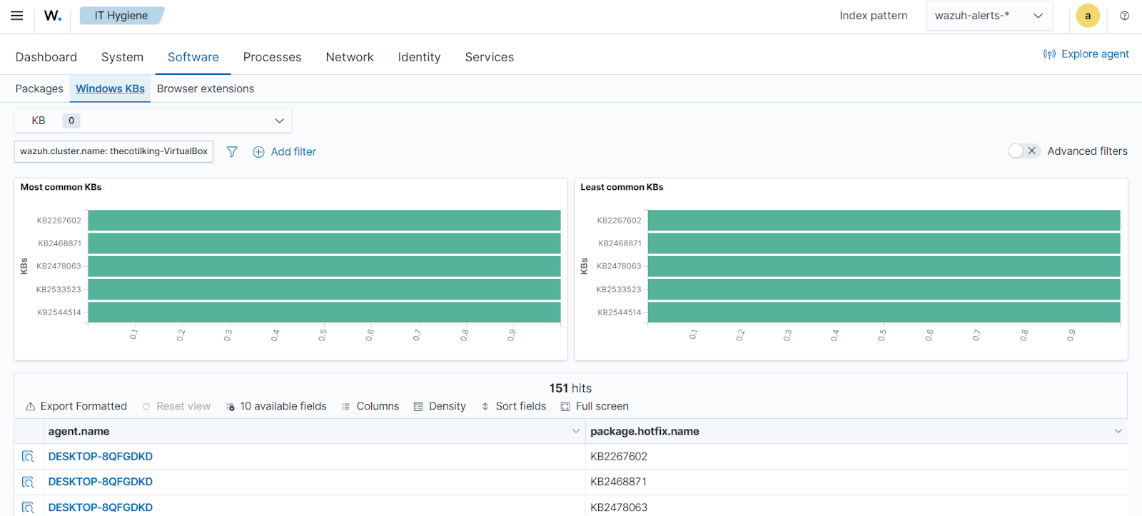Click the KB2267602 bar in Most common KBs
The image size is (1142, 516).
[324, 221]
